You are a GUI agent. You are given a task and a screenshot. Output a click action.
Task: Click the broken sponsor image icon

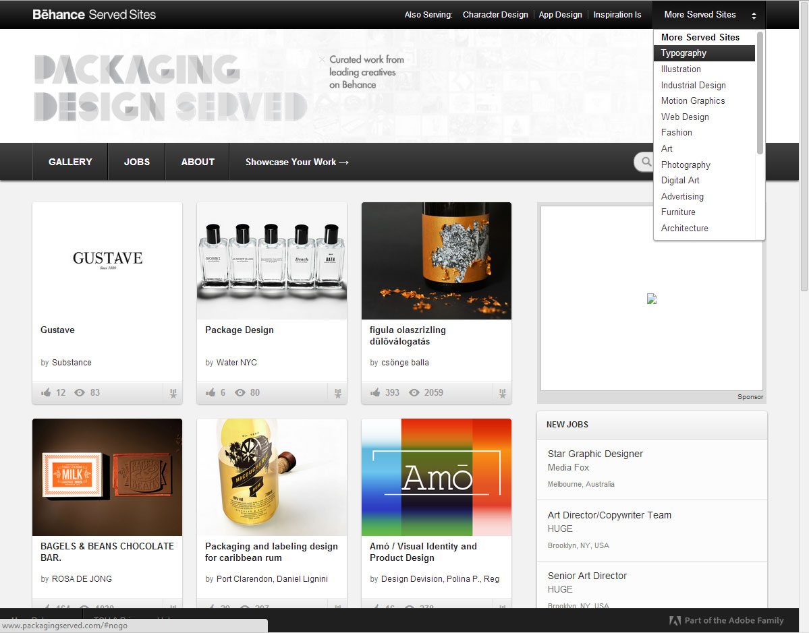pyautogui.click(x=652, y=299)
